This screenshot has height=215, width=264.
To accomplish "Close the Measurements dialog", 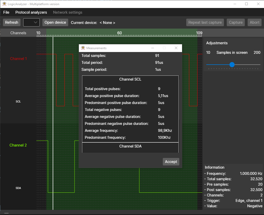I will [176, 48].
